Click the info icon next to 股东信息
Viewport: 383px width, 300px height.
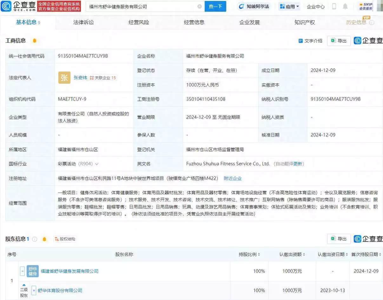click(35, 239)
